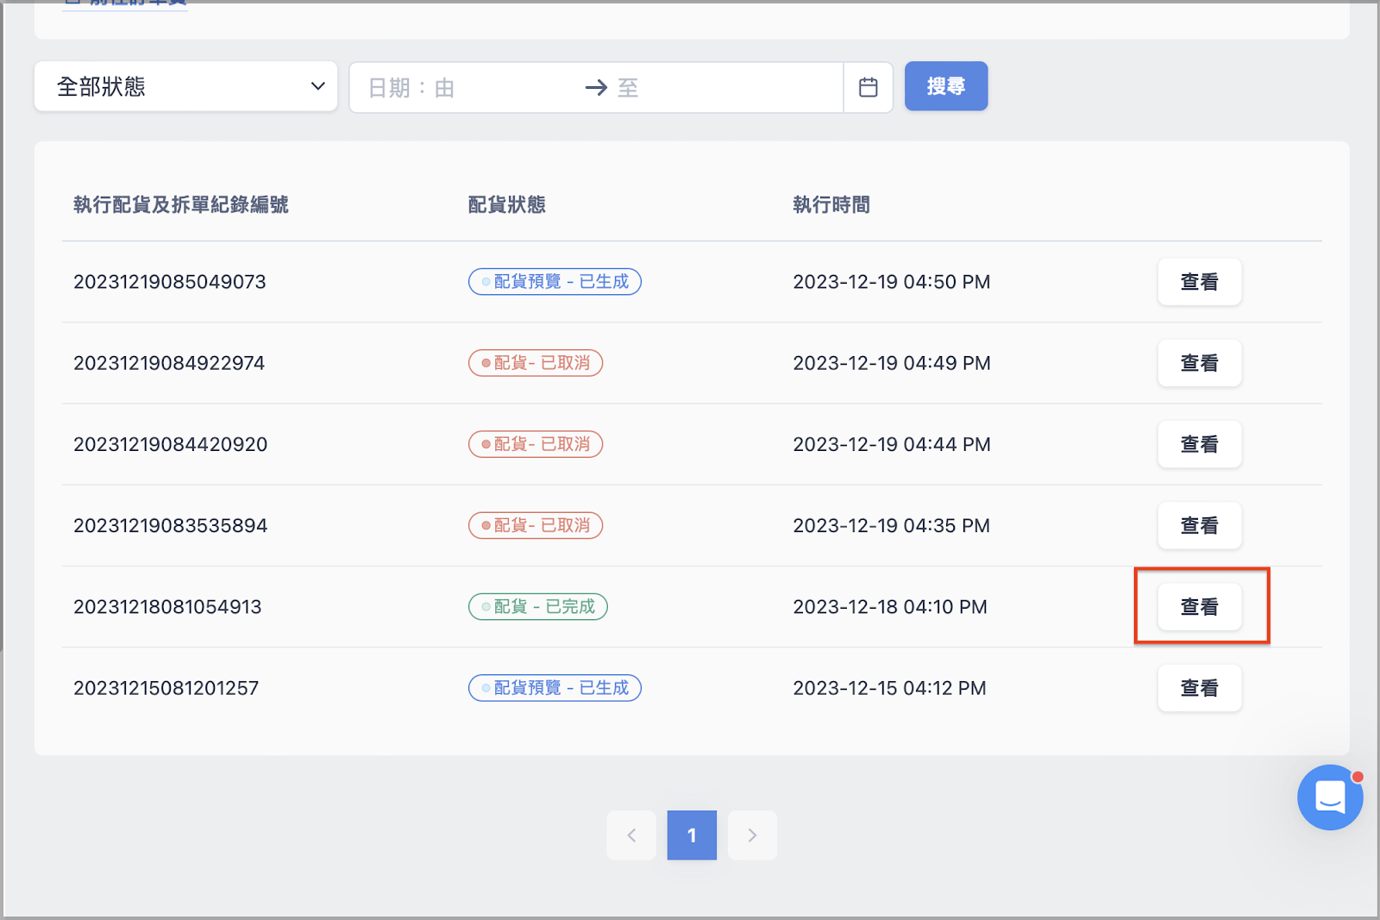
Task: Select record number 20231219083535894
Action: [171, 525]
